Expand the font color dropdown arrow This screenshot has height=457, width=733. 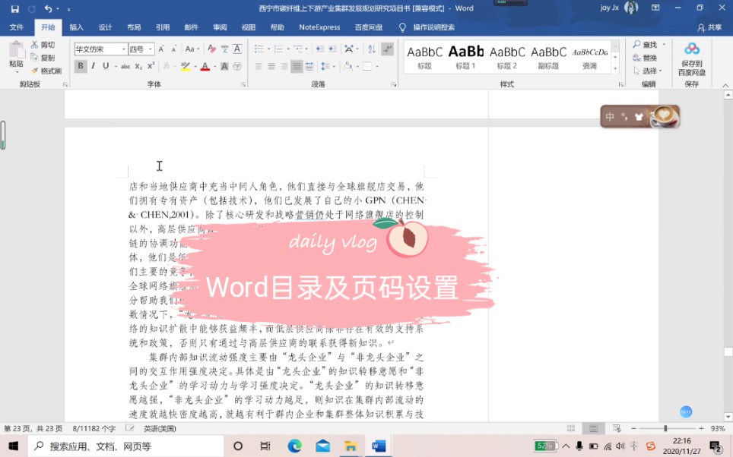tap(214, 67)
